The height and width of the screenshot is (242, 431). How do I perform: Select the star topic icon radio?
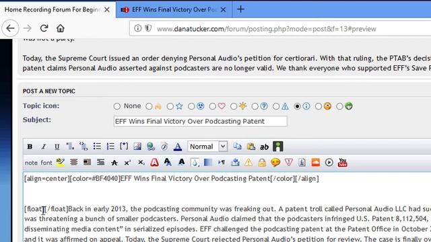tap(170, 106)
